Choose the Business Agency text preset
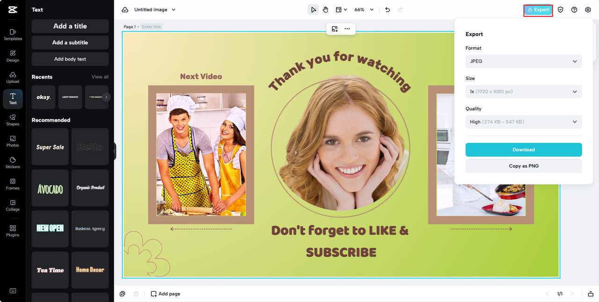The height and width of the screenshot is (302, 599). pyautogui.click(x=90, y=229)
